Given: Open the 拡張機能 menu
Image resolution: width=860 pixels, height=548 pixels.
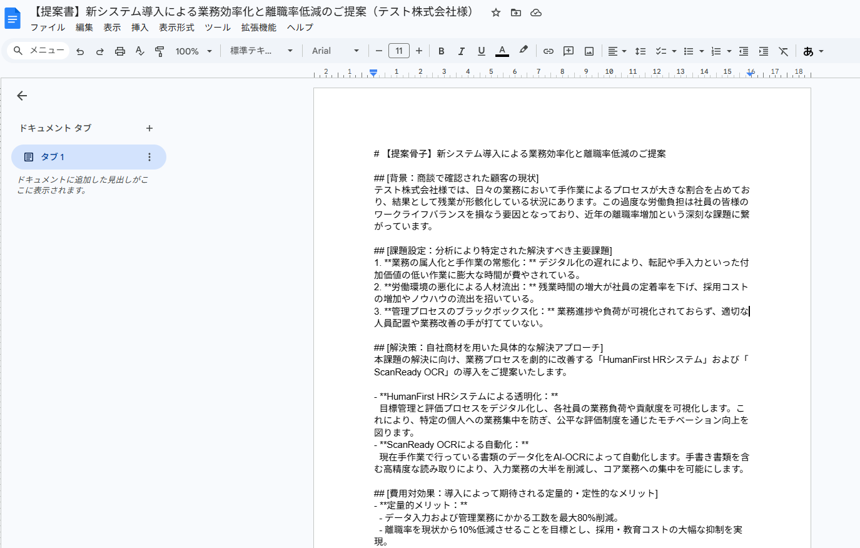Looking at the screenshot, I should tap(259, 28).
